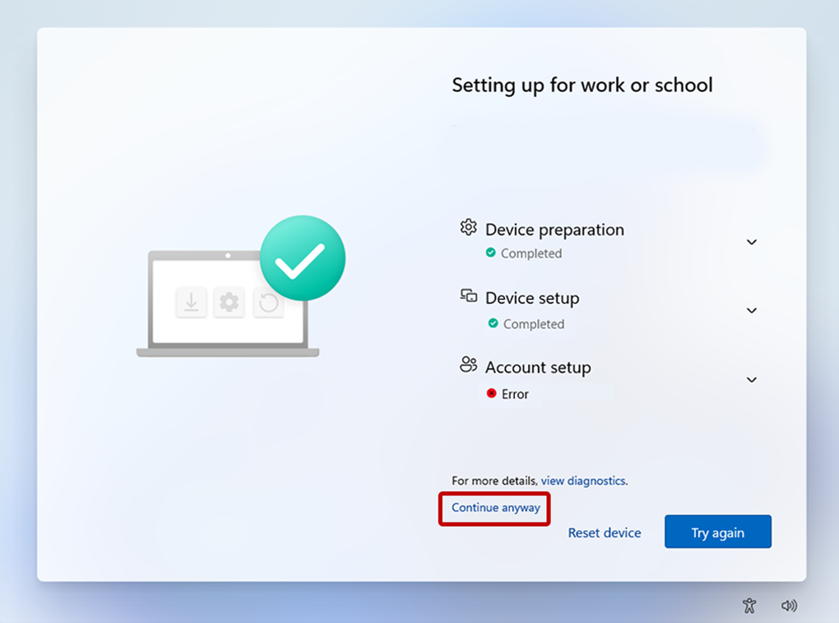Click the volume speaker icon
The height and width of the screenshot is (623, 839).
(x=789, y=606)
